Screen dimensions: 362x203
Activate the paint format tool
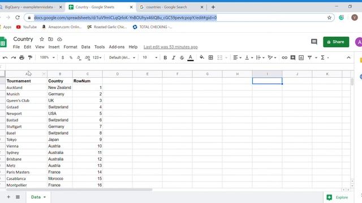pos(30,58)
